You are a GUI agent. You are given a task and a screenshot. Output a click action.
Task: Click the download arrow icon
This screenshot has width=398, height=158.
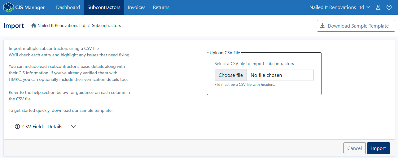coord(322,26)
